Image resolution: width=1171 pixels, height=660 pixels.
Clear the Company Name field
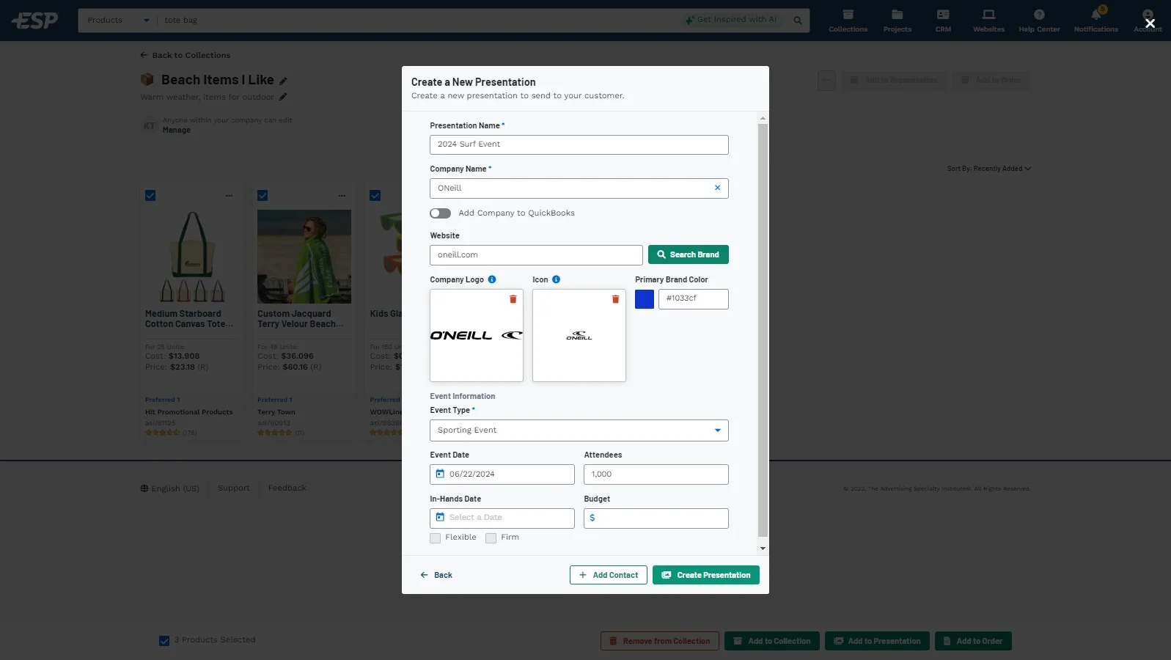pos(717,188)
